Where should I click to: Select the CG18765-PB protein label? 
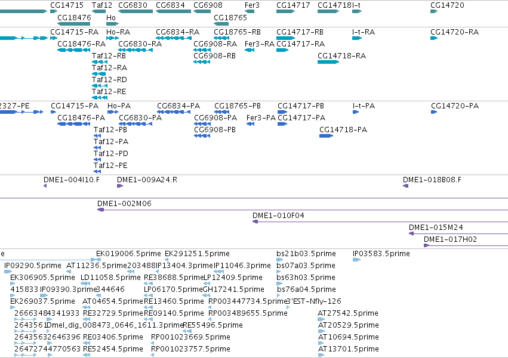click(238, 106)
